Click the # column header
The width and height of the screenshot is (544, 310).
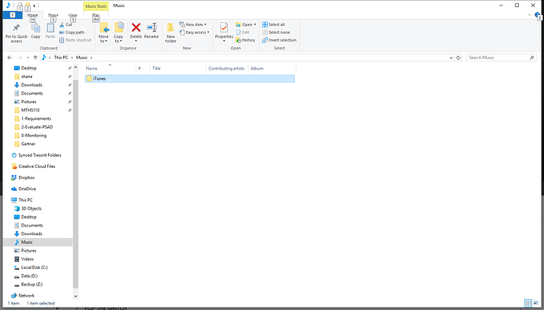tap(143, 69)
